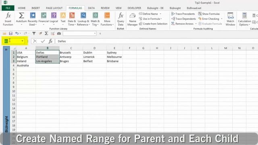Open the More Functions menu
Viewport: 258px width, 145px height.
click(107, 19)
